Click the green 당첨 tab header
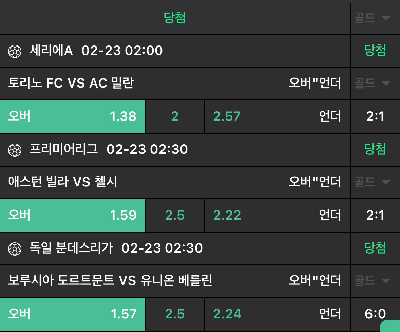Image resolution: width=400 pixels, height=332 pixels. (x=175, y=18)
